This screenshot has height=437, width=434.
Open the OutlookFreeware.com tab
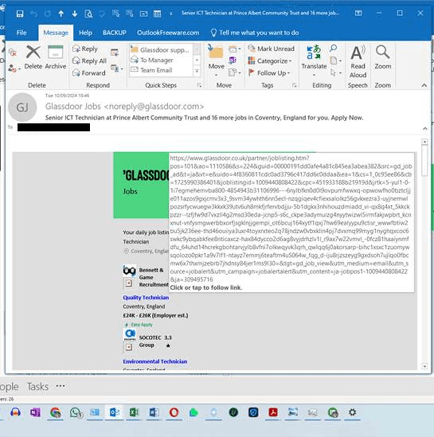click(168, 33)
